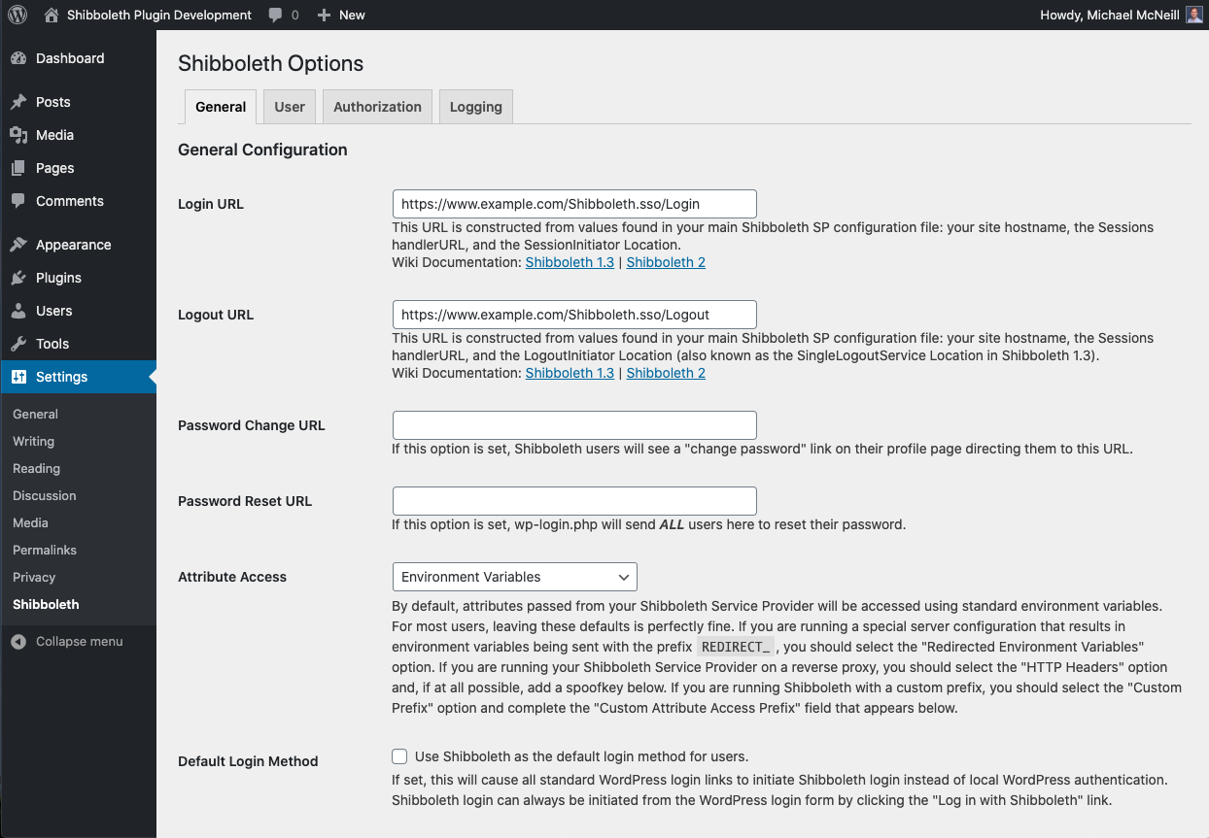Click the Tools wrench icon
Screen dimensions: 1209x838
pyautogui.click(x=18, y=344)
